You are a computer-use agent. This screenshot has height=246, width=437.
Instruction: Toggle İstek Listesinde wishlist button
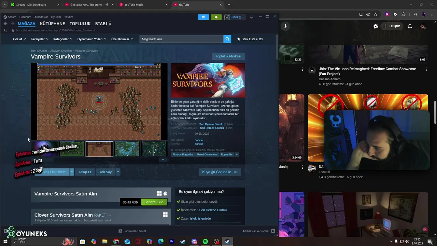52,172
